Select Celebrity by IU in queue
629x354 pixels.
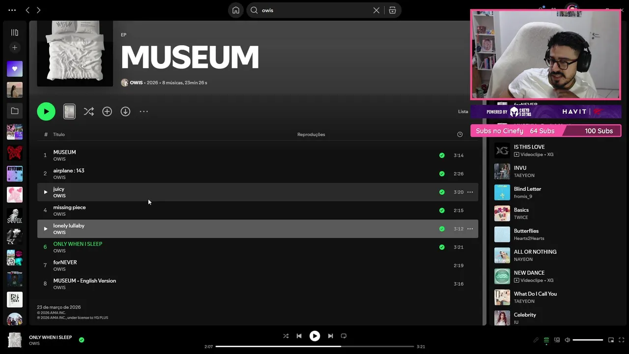[556, 318]
